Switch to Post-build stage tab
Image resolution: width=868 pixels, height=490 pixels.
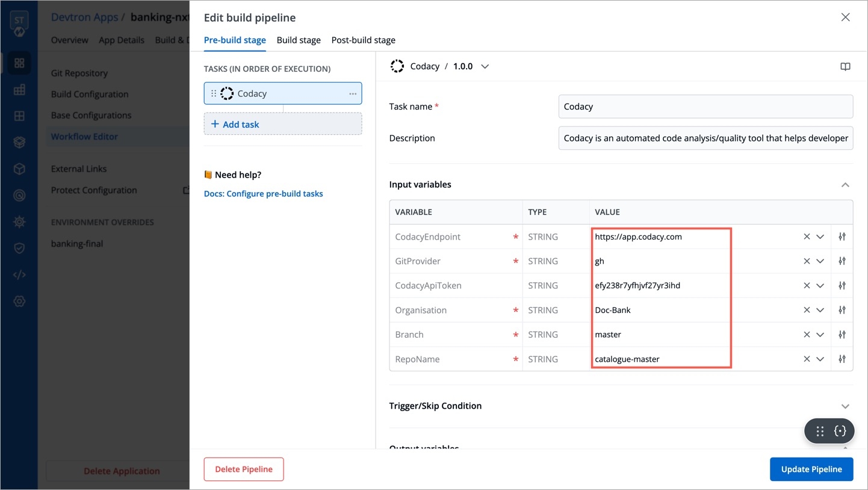(x=363, y=40)
